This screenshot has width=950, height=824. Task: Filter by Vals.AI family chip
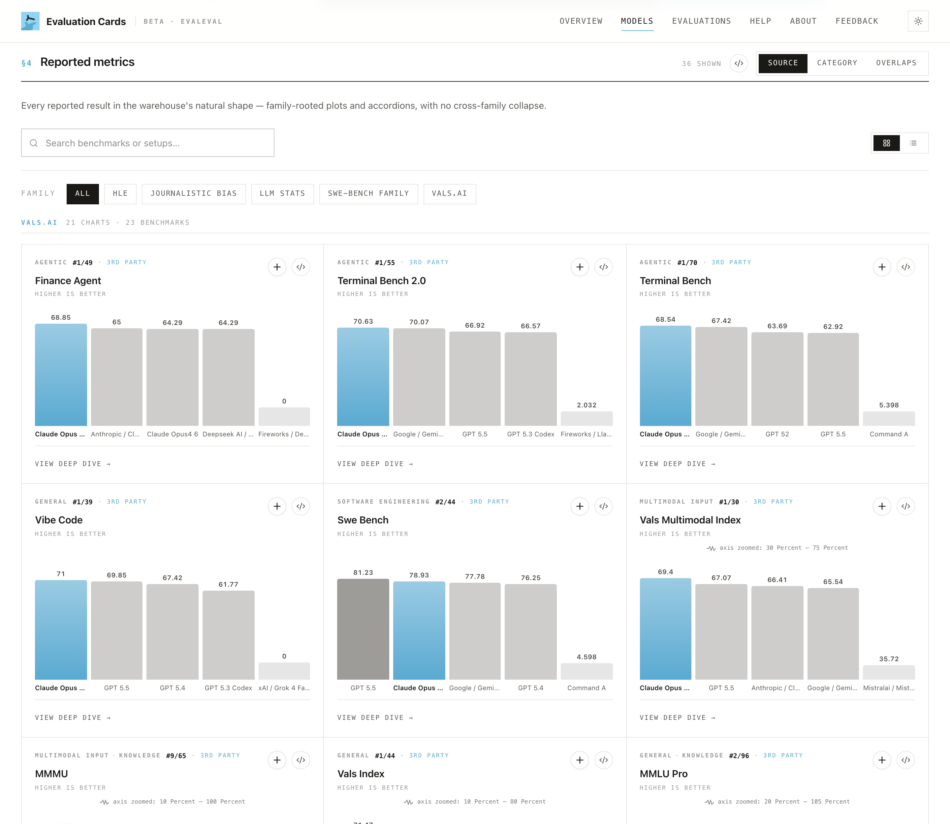coord(450,193)
